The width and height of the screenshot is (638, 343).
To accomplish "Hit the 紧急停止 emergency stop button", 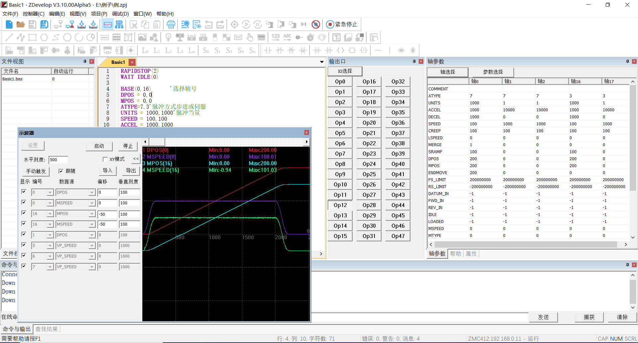I will point(342,24).
